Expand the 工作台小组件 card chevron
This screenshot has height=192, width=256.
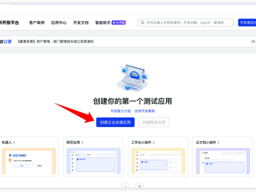(153, 142)
